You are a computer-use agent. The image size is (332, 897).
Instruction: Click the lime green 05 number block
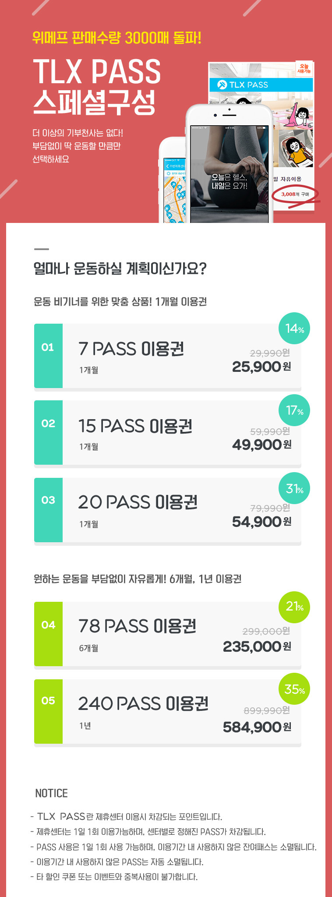(x=48, y=711)
